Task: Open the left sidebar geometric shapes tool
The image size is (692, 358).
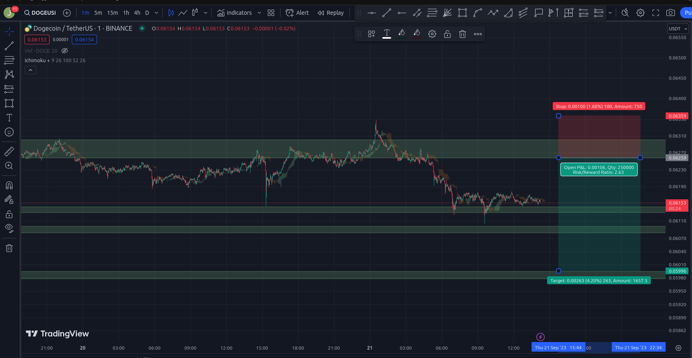Action: (9, 103)
